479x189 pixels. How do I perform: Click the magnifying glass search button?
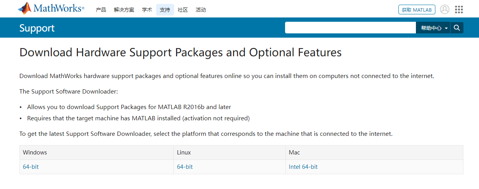[457, 28]
